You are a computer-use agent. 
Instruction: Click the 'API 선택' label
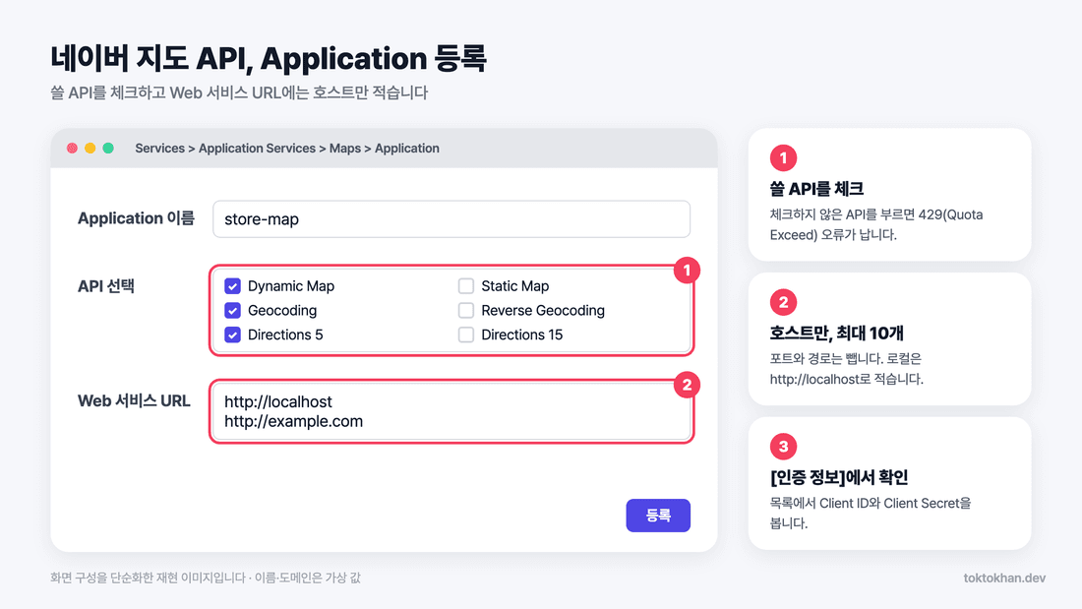(x=105, y=286)
